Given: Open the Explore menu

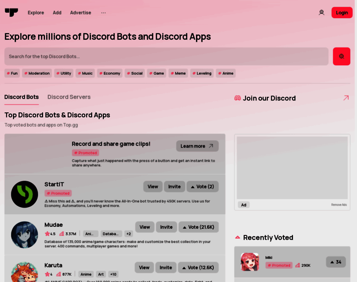Looking at the screenshot, I should 36,13.
